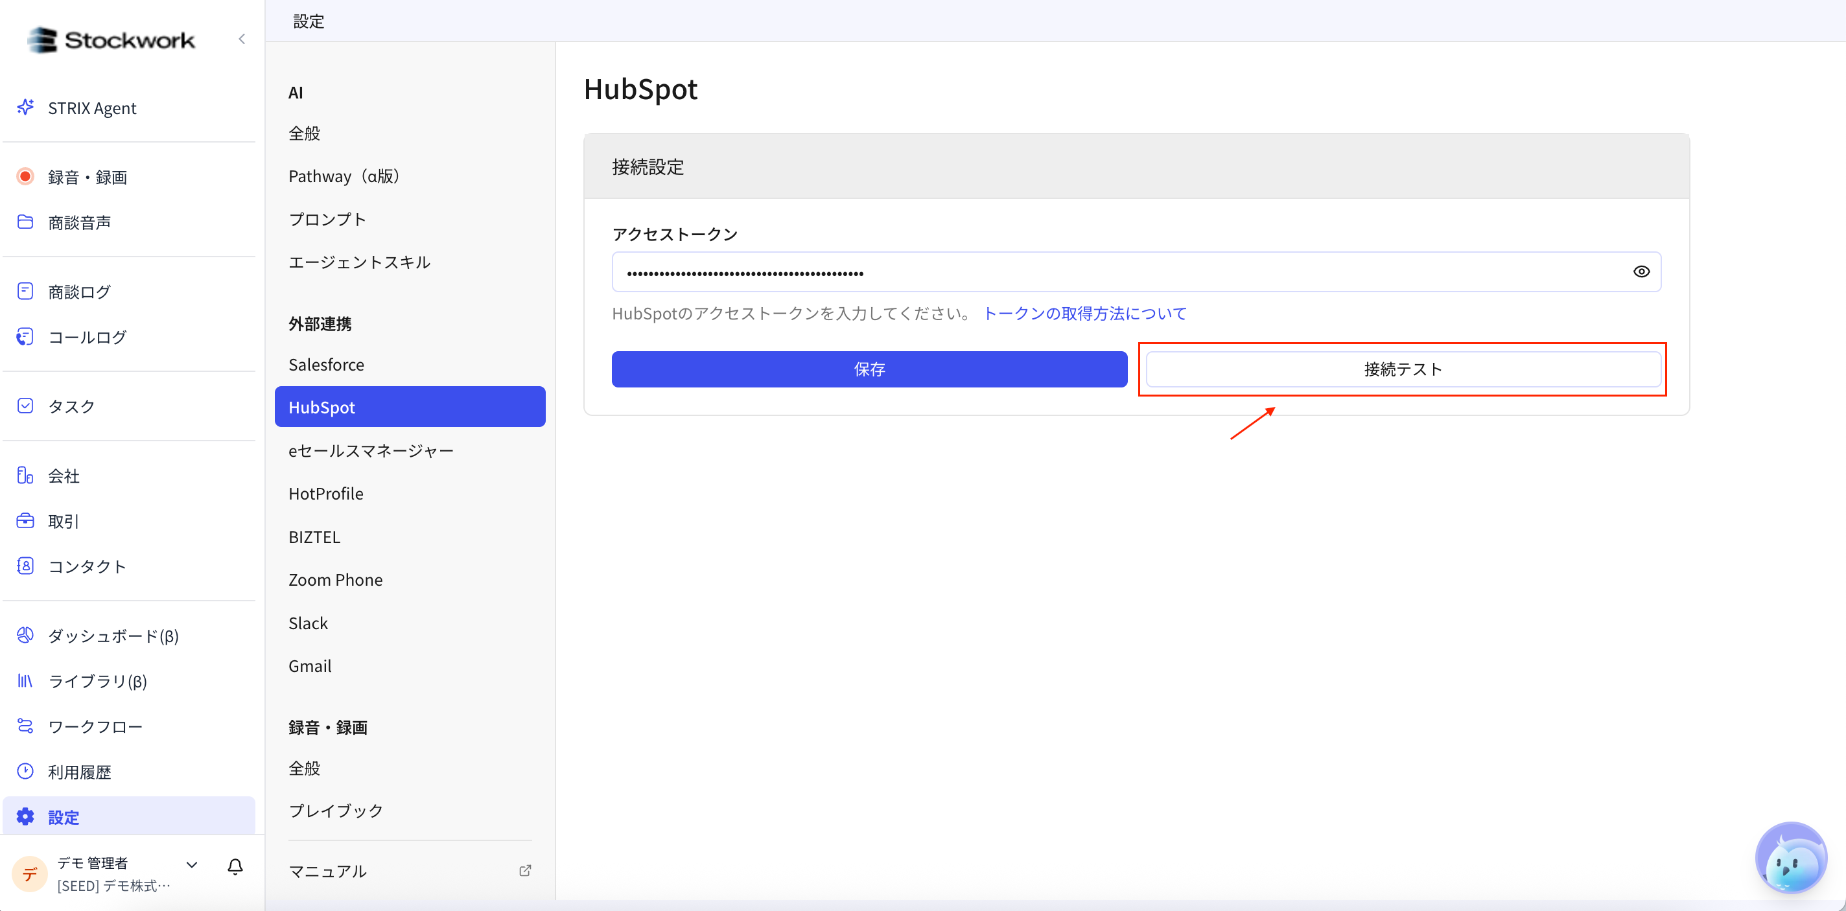Collapse the sidebar with chevron
The height and width of the screenshot is (911, 1846).
[242, 39]
